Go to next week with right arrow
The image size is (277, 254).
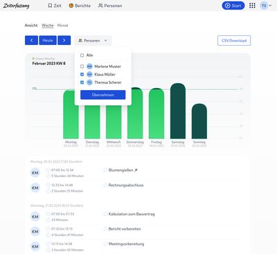coord(64,40)
